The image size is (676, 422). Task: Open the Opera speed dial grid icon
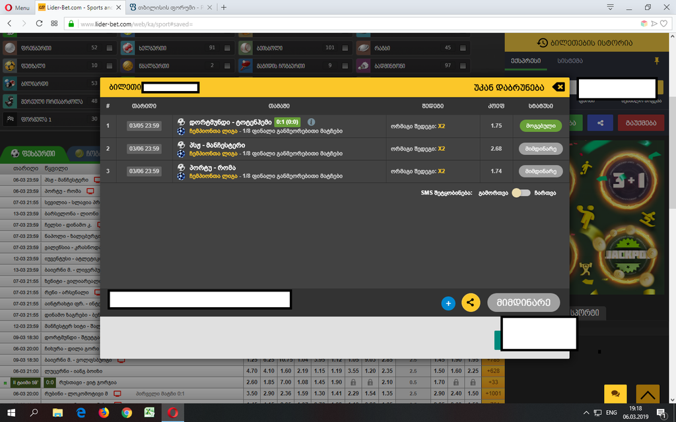[x=54, y=24]
